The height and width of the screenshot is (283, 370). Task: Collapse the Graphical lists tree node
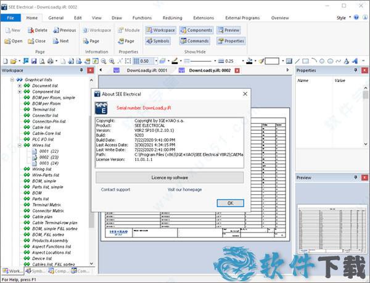12,80
